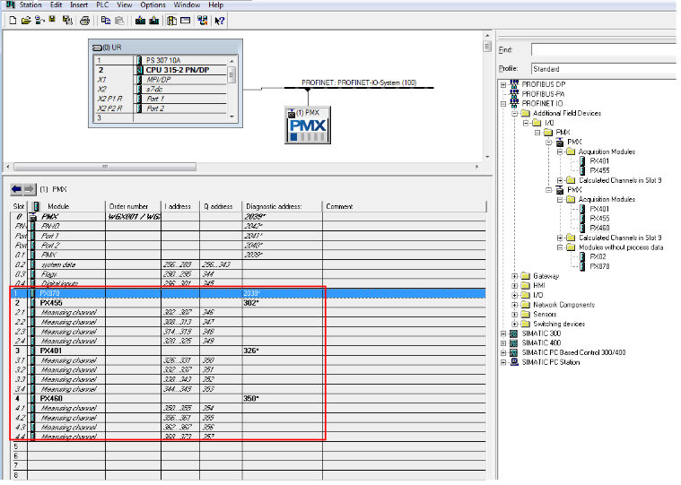Click the PX02 module icon in catalog
Screen dimensions: 681x485
582,256
